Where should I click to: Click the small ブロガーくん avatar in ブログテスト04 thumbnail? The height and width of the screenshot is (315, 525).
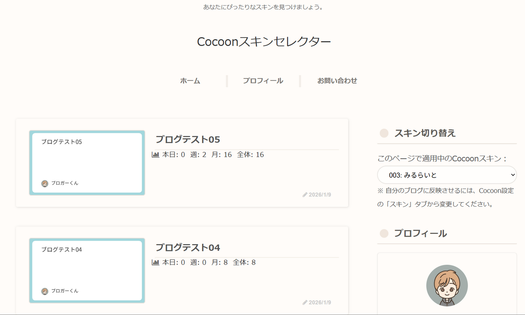45,292
